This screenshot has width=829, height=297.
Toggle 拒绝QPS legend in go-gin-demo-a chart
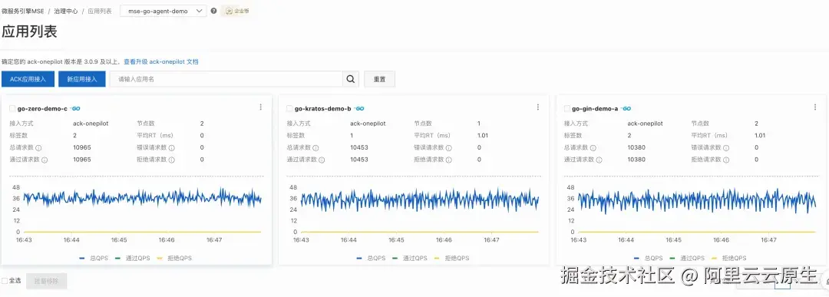tap(728, 258)
